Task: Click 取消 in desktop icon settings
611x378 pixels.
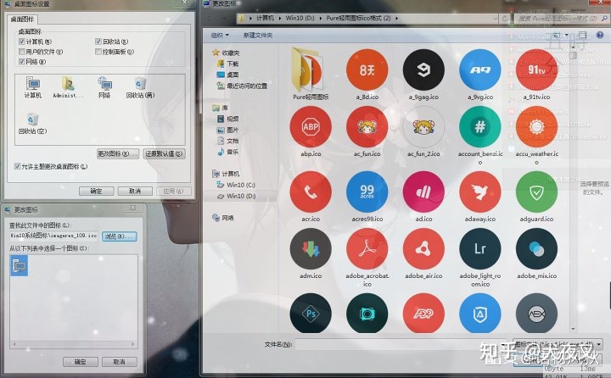Action: coord(135,192)
